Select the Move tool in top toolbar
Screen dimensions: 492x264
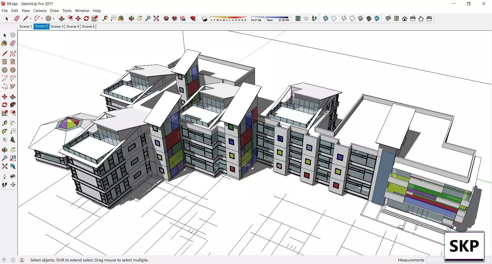[x=78, y=18]
